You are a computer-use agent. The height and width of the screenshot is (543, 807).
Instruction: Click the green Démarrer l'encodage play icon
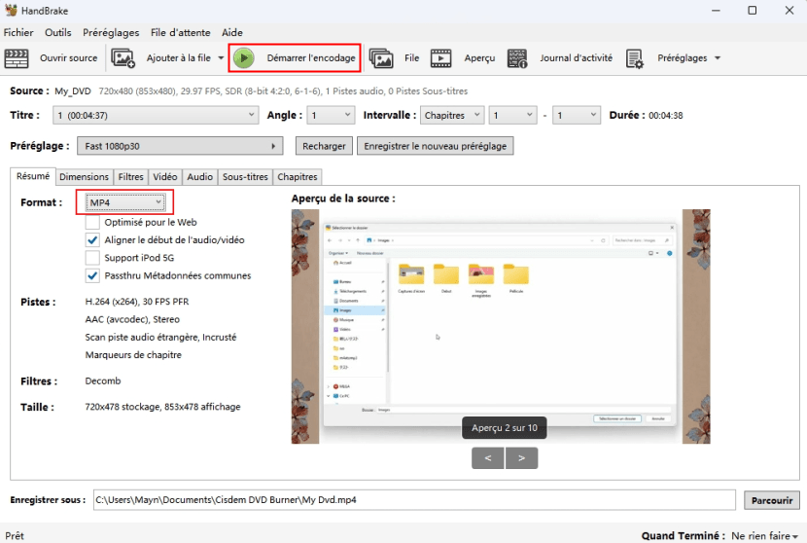244,58
